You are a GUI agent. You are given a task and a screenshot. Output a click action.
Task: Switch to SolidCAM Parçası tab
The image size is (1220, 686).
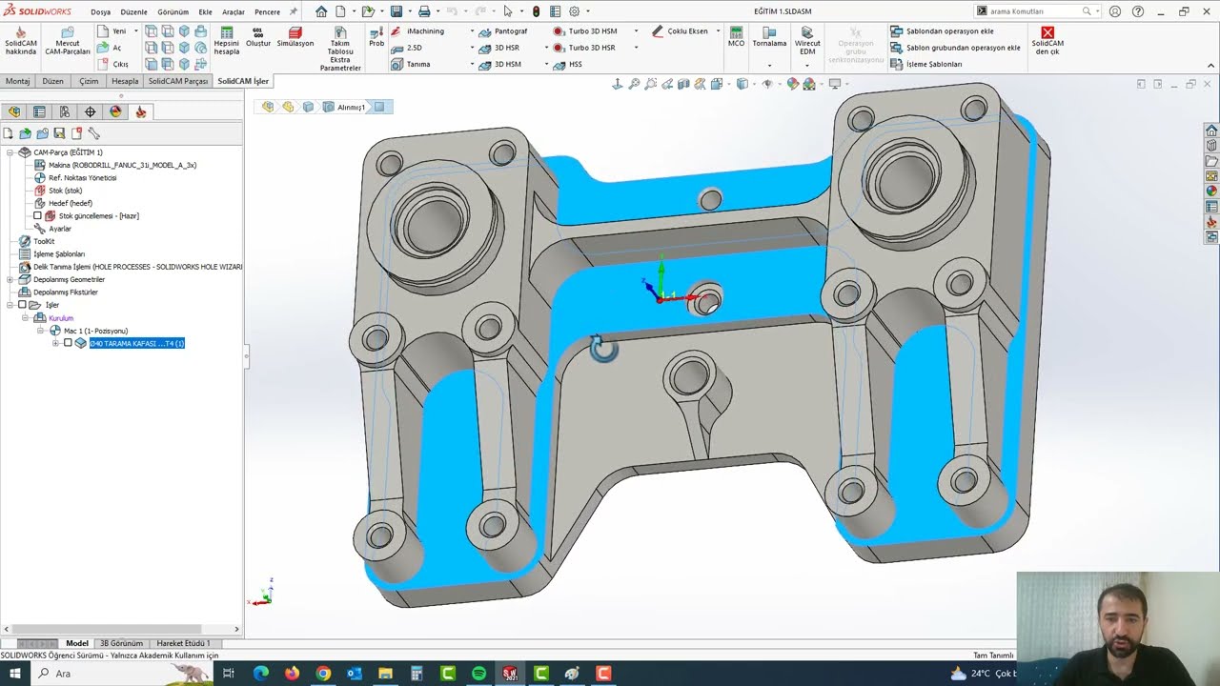178,81
